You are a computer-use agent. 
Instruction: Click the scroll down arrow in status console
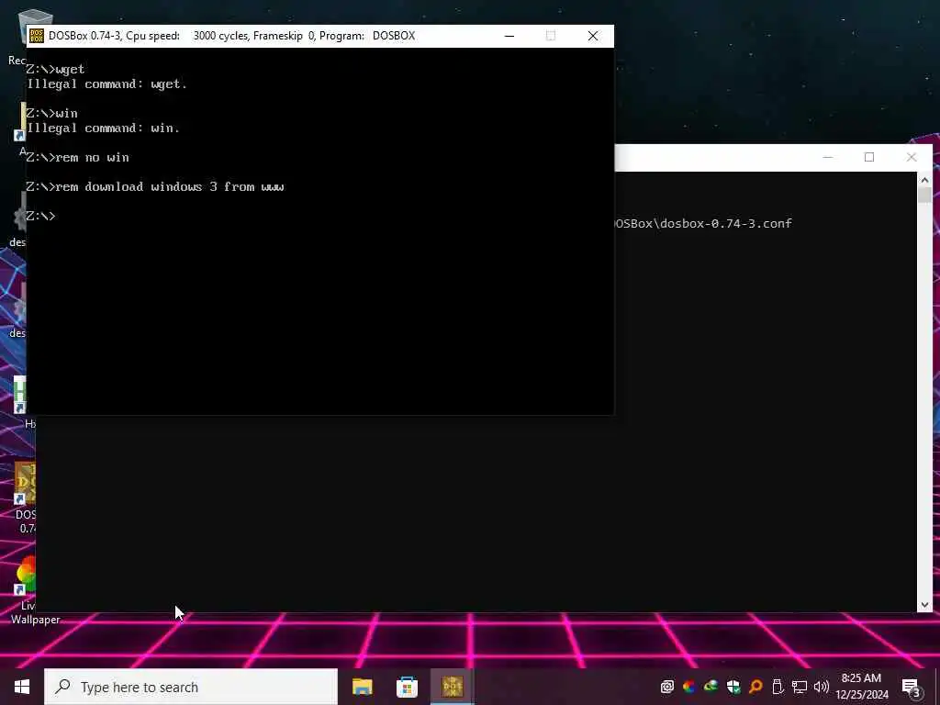pos(924,605)
